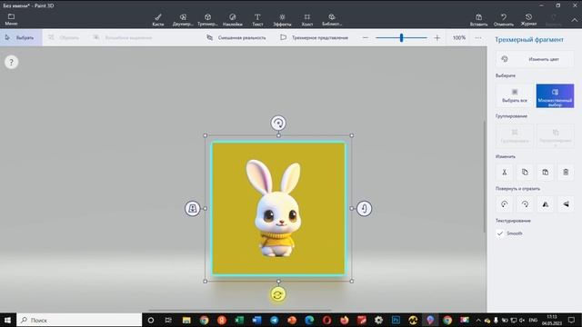582x327 pixels.
Task: Toggle the Smooth texturing checkbox
Action: (x=500, y=233)
